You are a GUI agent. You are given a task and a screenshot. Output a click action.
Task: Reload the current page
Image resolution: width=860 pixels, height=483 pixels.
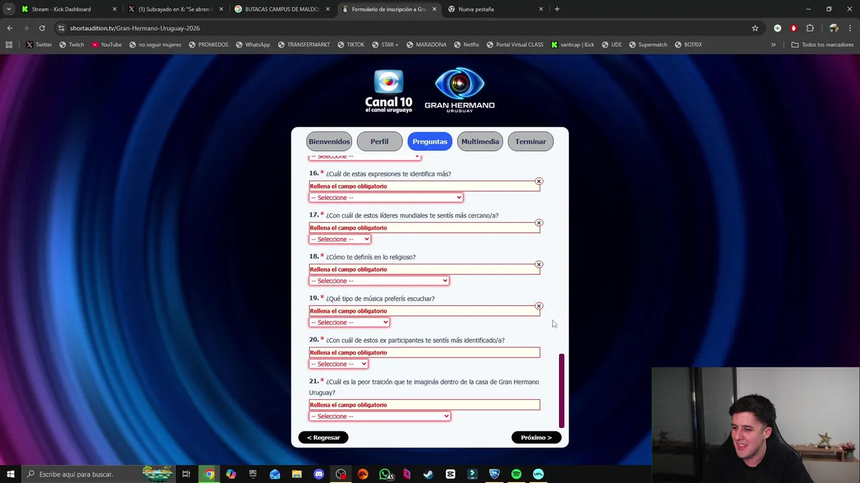[42, 28]
